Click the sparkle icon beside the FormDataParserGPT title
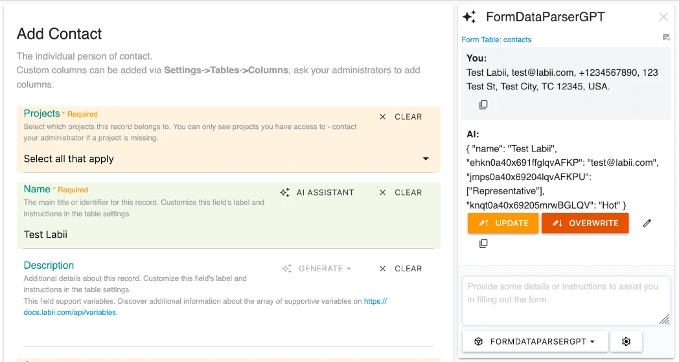 [x=470, y=17]
